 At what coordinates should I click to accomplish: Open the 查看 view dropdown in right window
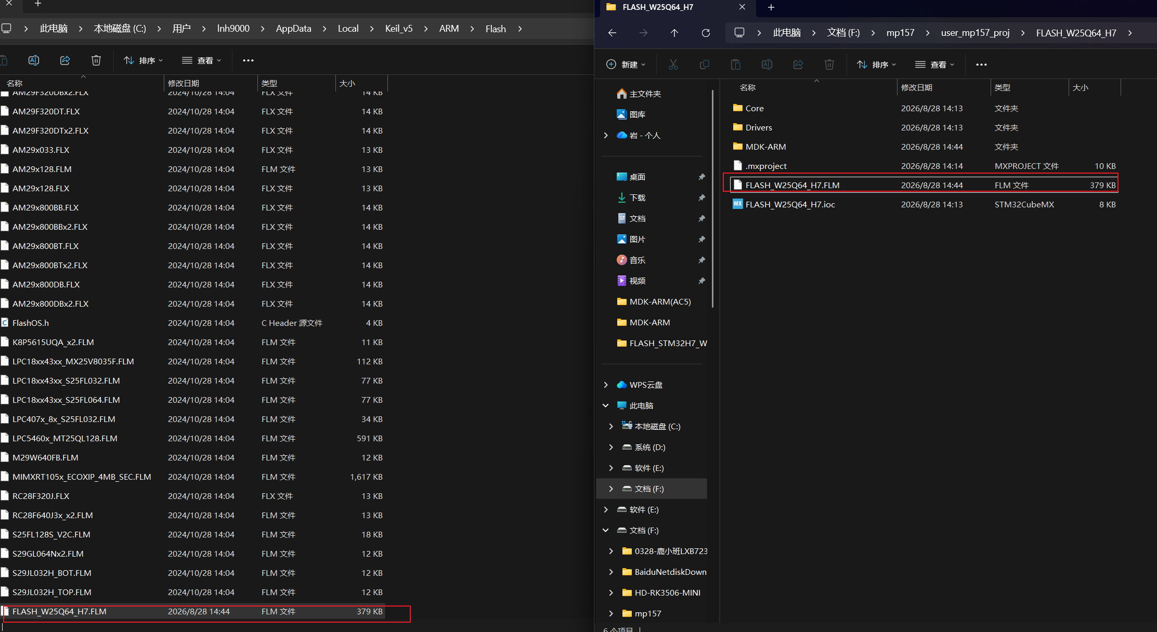click(934, 64)
